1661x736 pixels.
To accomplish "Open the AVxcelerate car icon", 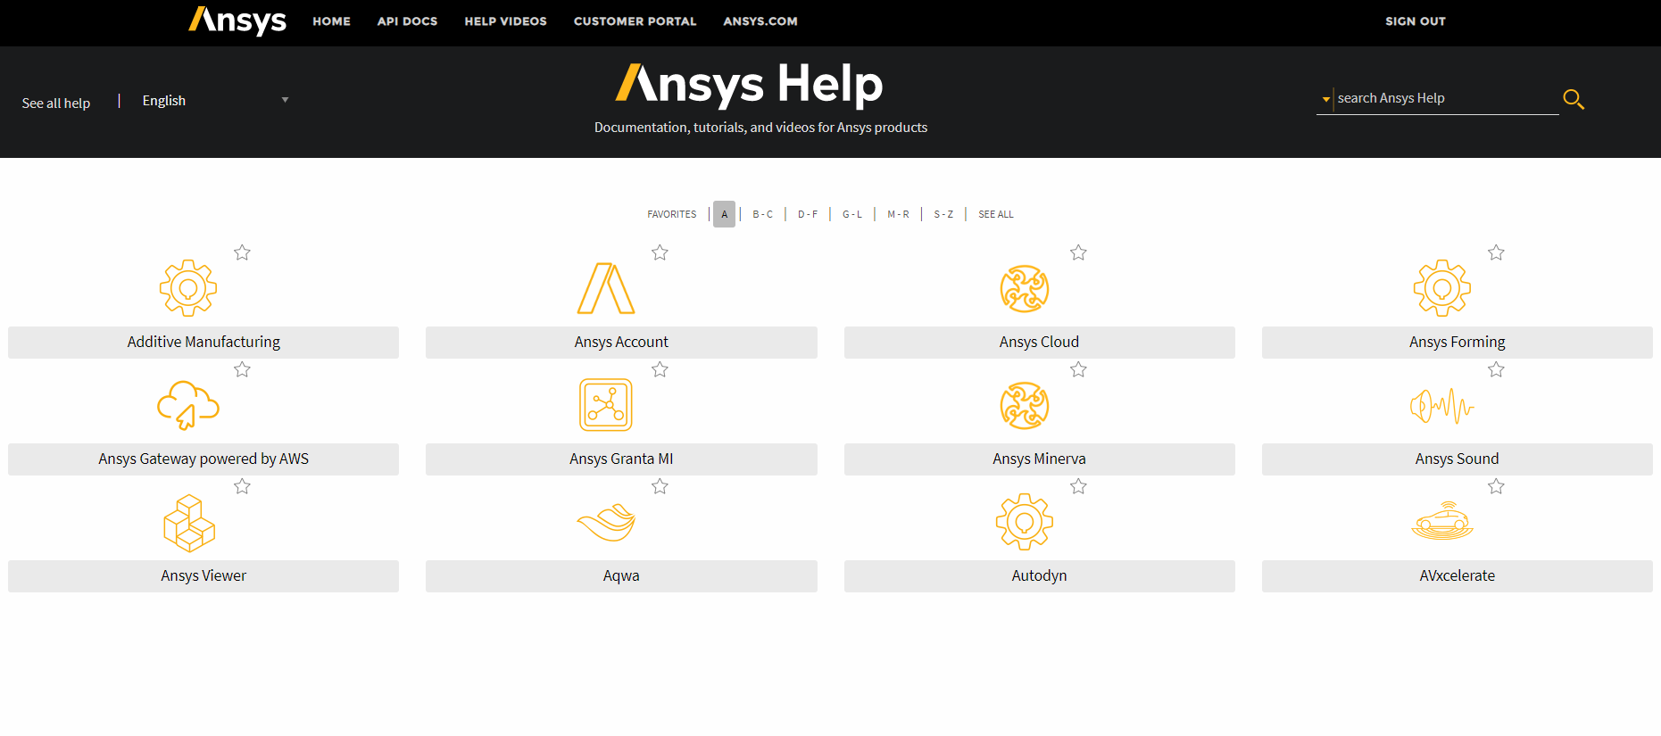I will [x=1441, y=522].
